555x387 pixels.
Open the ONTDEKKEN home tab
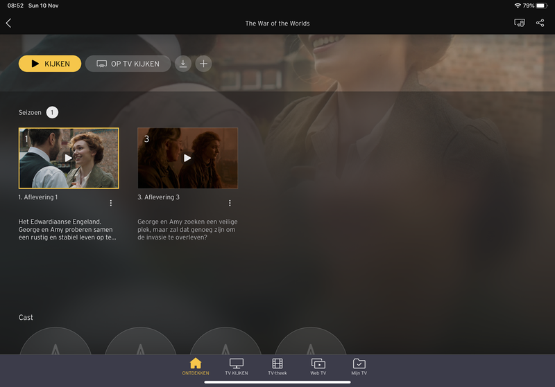coord(195,367)
